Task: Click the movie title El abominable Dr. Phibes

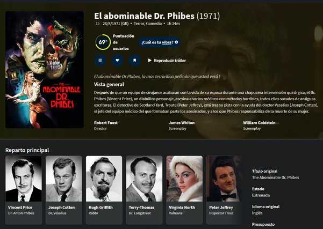Action: point(144,16)
